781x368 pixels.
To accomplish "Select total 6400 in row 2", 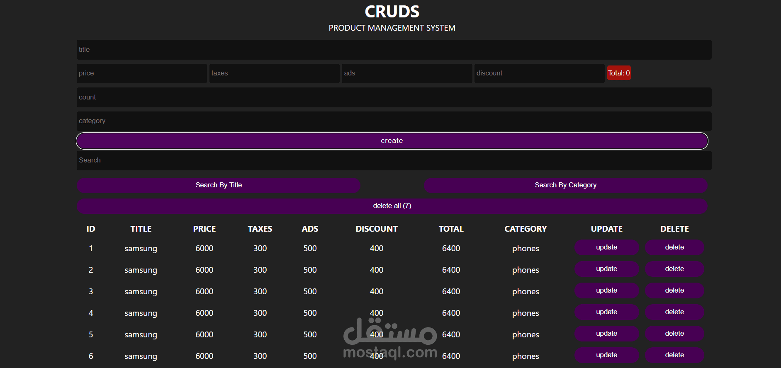I will (x=451, y=270).
